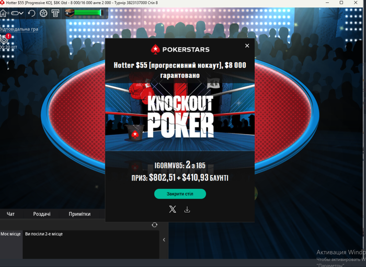Click the Knockout Poker banner image
The image size is (366, 267).
pos(180,115)
